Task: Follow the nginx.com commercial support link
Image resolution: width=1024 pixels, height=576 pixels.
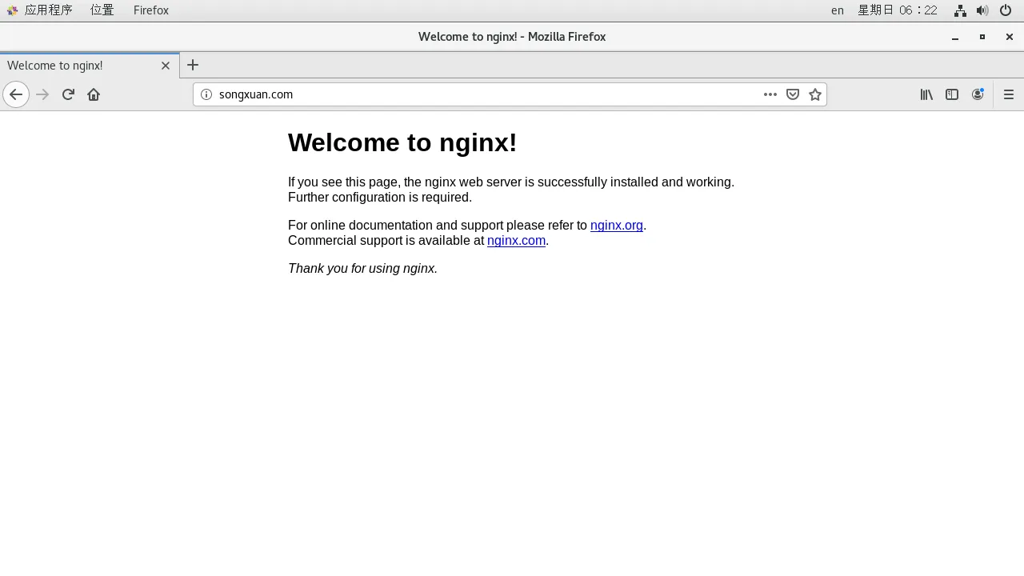Action: pyautogui.click(x=516, y=241)
